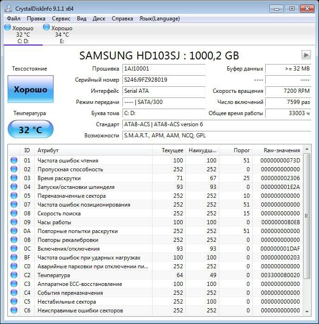
Task: Open the Язык(Language) menu
Action: pyautogui.click(x=159, y=19)
